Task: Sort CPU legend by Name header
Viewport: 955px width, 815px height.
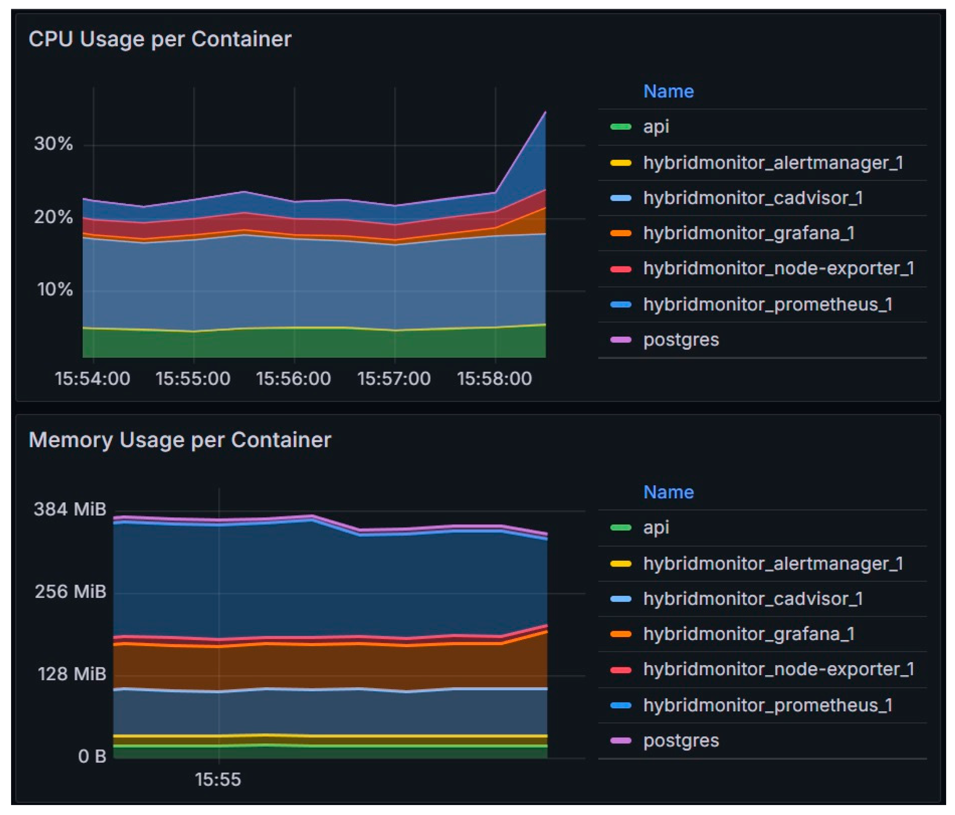Action: [668, 91]
